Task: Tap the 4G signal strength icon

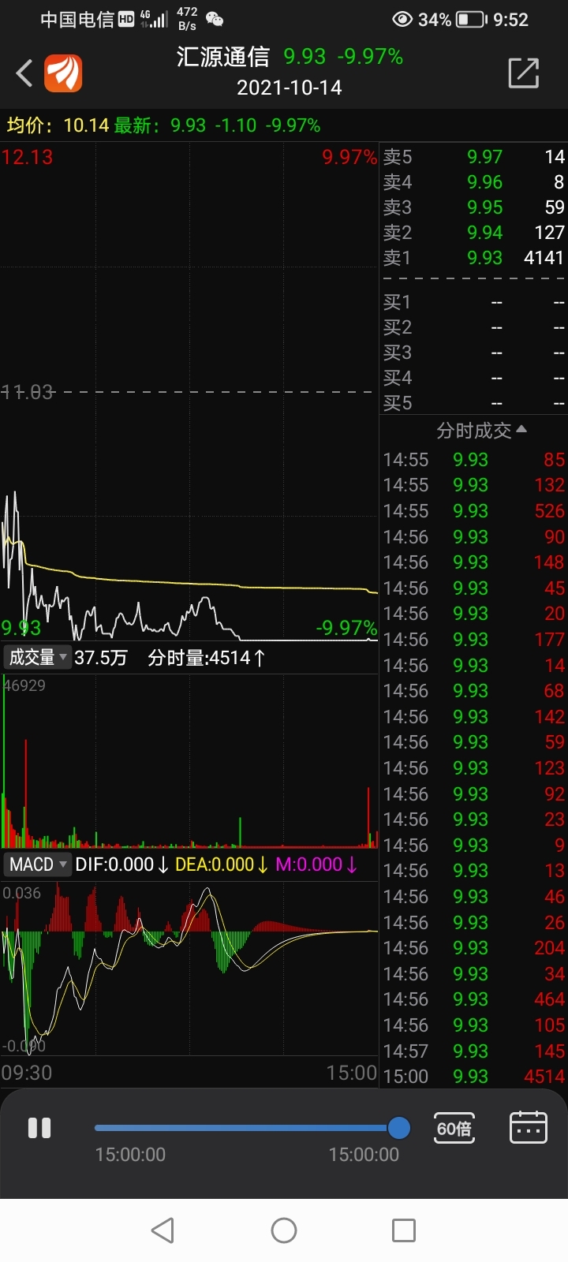Action: click(154, 19)
